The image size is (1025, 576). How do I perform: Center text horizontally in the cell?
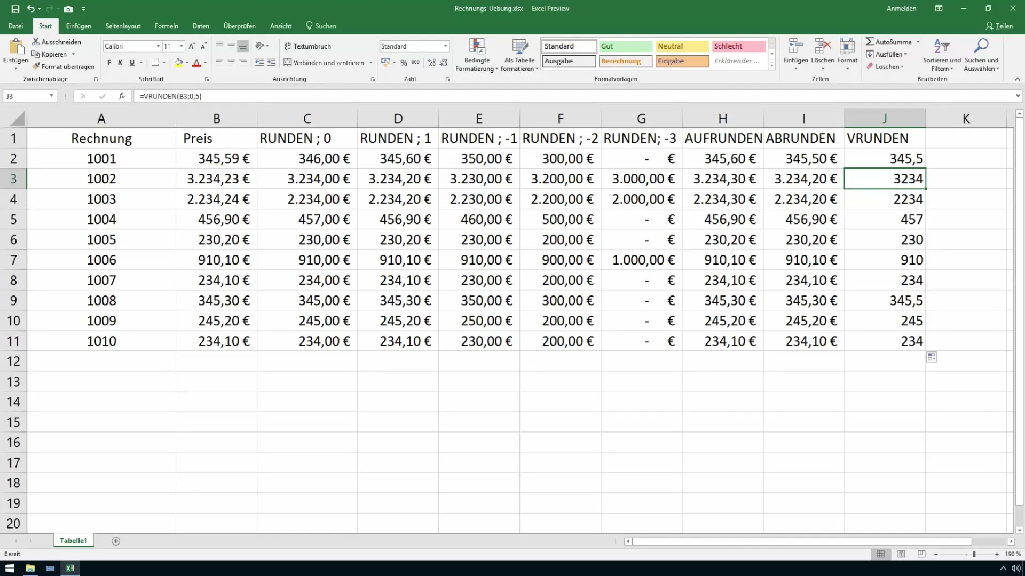(x=231, y=62)
